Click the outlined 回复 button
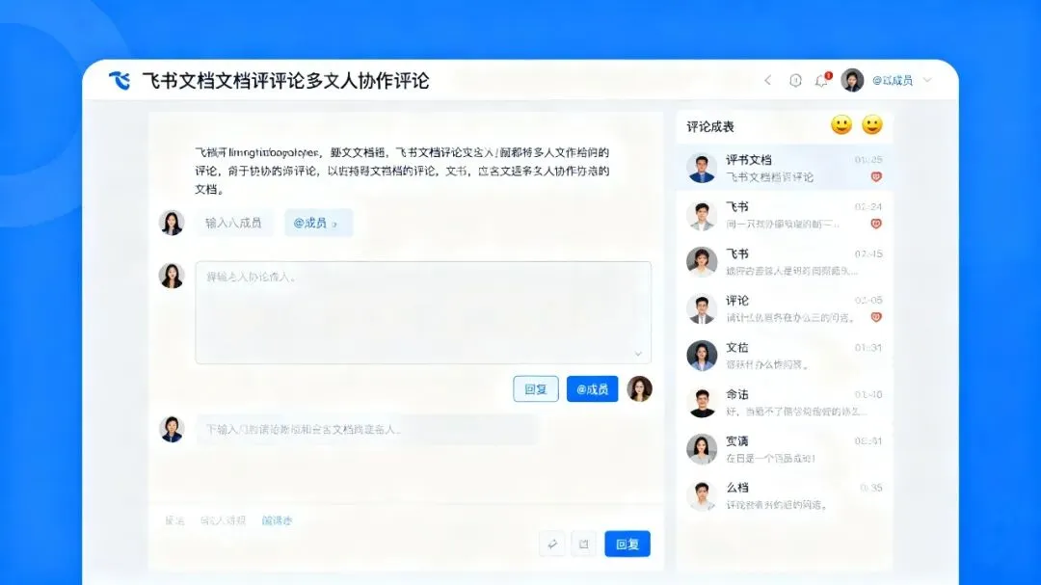This screenshot has height=585, width=1041. tap(536, 389)
